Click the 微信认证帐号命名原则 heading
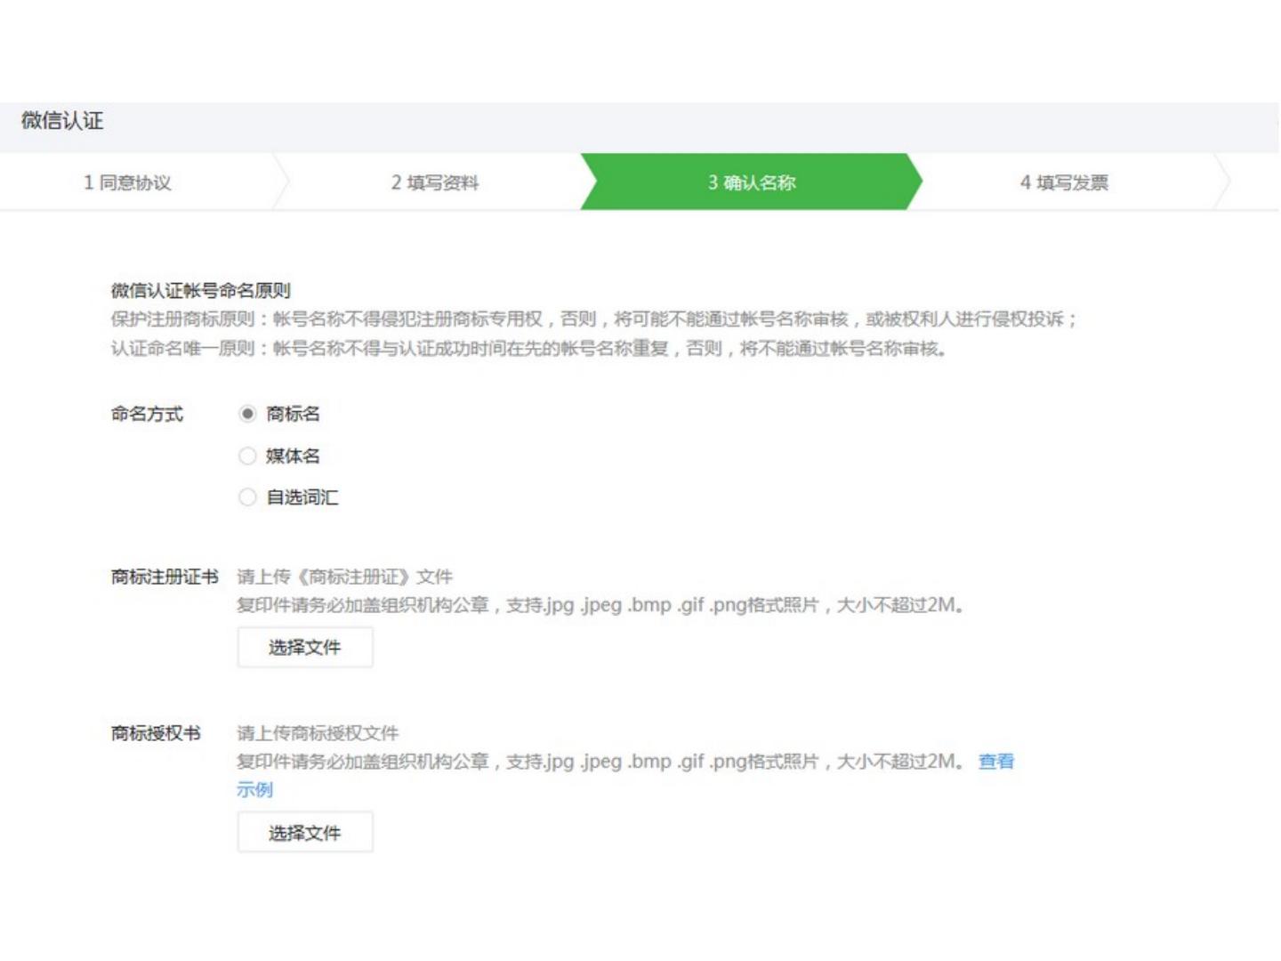The image size is (1281, 961). point(200,290)
